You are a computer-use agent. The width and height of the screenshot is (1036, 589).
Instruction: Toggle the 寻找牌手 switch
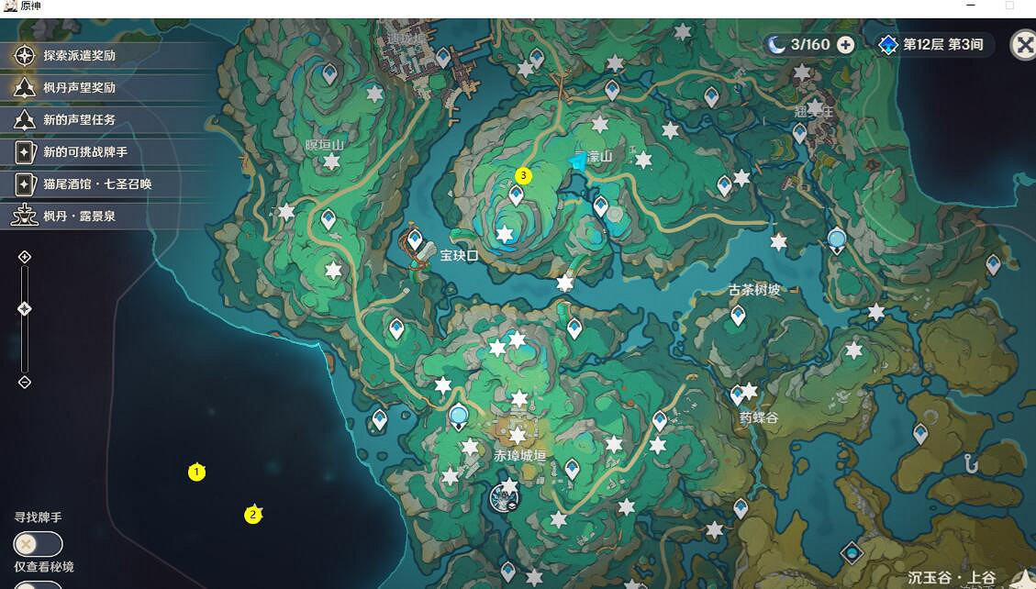38,544
